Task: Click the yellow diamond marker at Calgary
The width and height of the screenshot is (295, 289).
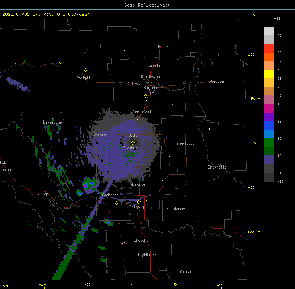Action: point(139,202)
